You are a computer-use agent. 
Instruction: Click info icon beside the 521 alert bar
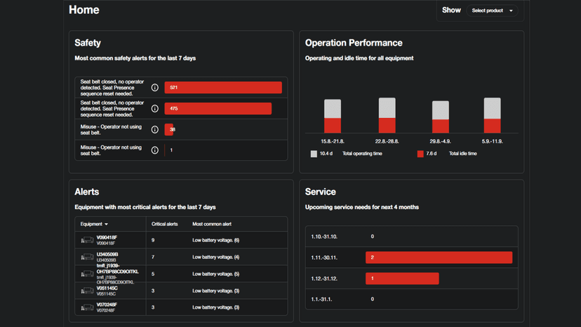click(x=155, y=88)
